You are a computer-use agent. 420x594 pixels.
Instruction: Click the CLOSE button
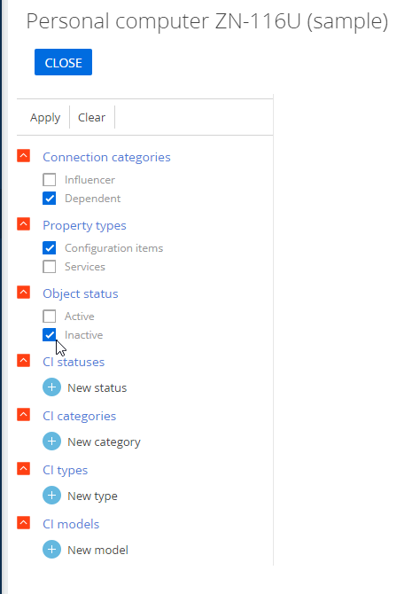tap(63, 62)
